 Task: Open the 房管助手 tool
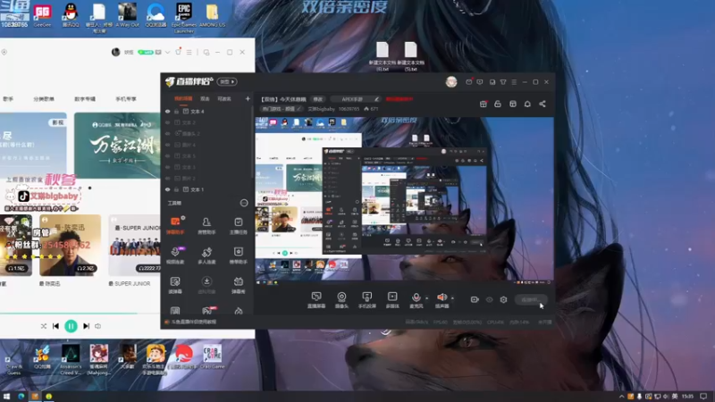[x=206, y=226]
